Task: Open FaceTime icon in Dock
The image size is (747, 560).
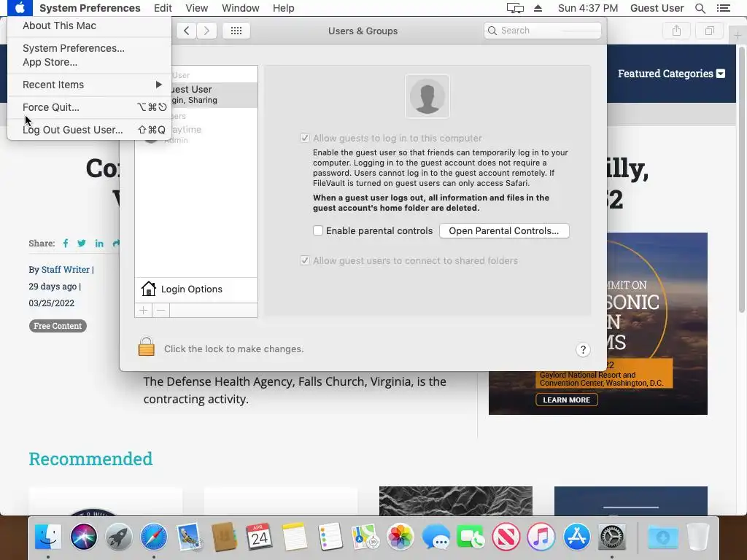Action: [471, 537]
